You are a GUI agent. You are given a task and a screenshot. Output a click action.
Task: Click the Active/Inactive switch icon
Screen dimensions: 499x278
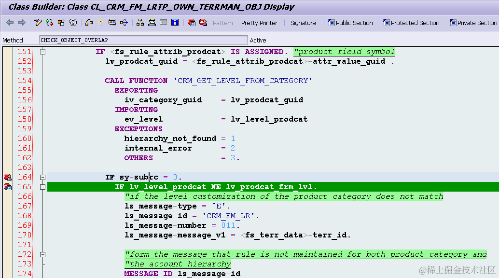click(49, 23)
